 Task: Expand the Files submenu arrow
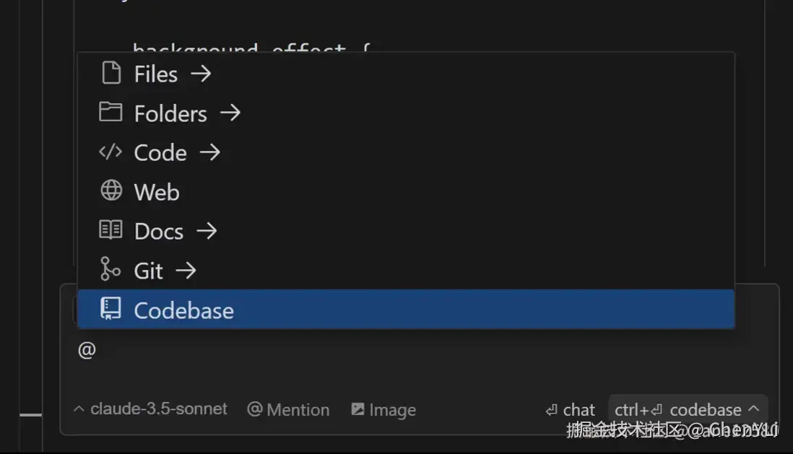(201, 74)
